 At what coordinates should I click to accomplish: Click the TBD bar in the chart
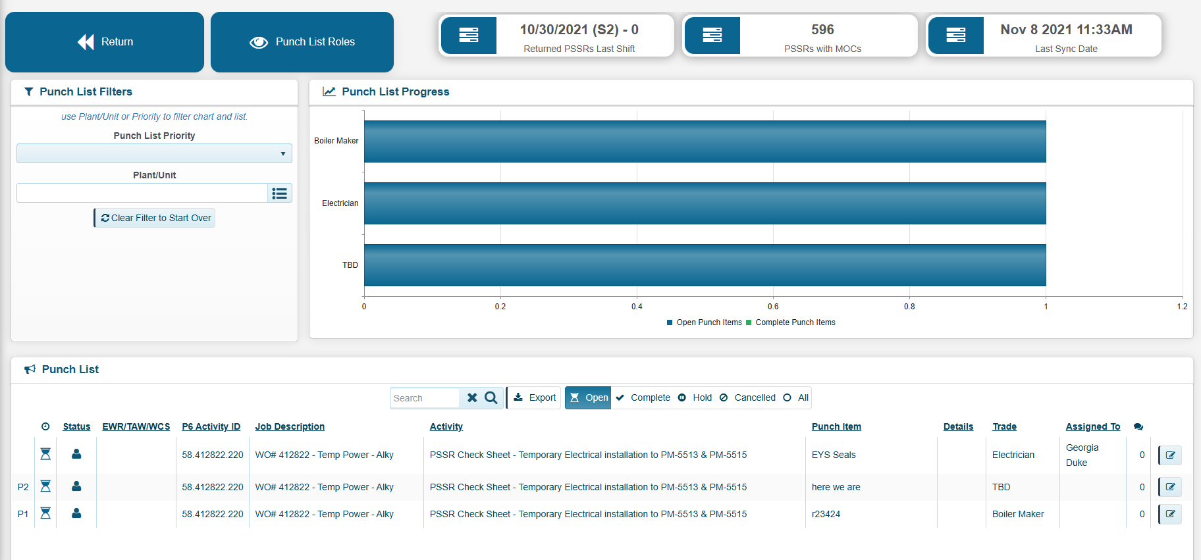(705, 265)
